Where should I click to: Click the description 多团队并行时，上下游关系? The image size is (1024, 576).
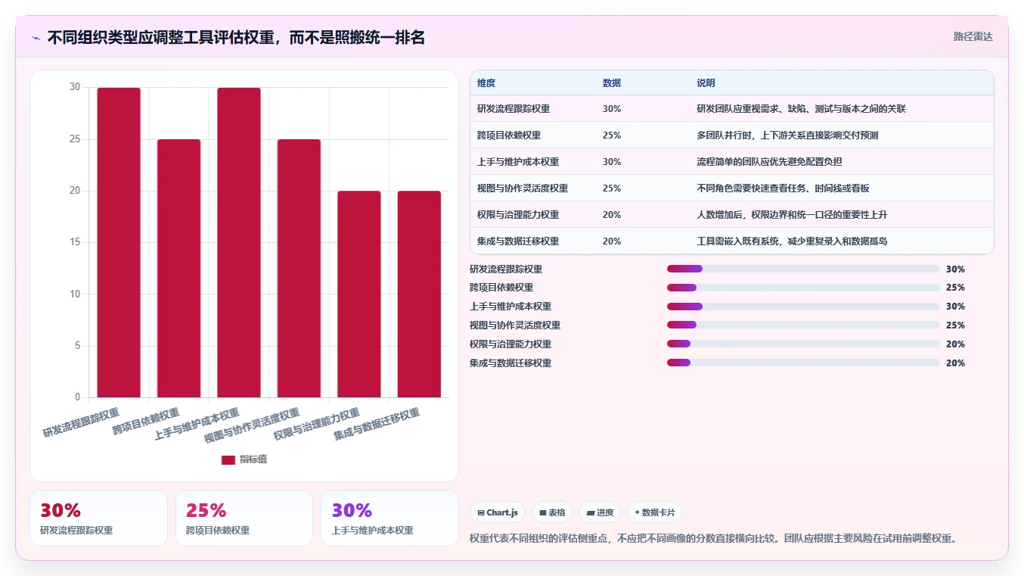coord(787,135)
